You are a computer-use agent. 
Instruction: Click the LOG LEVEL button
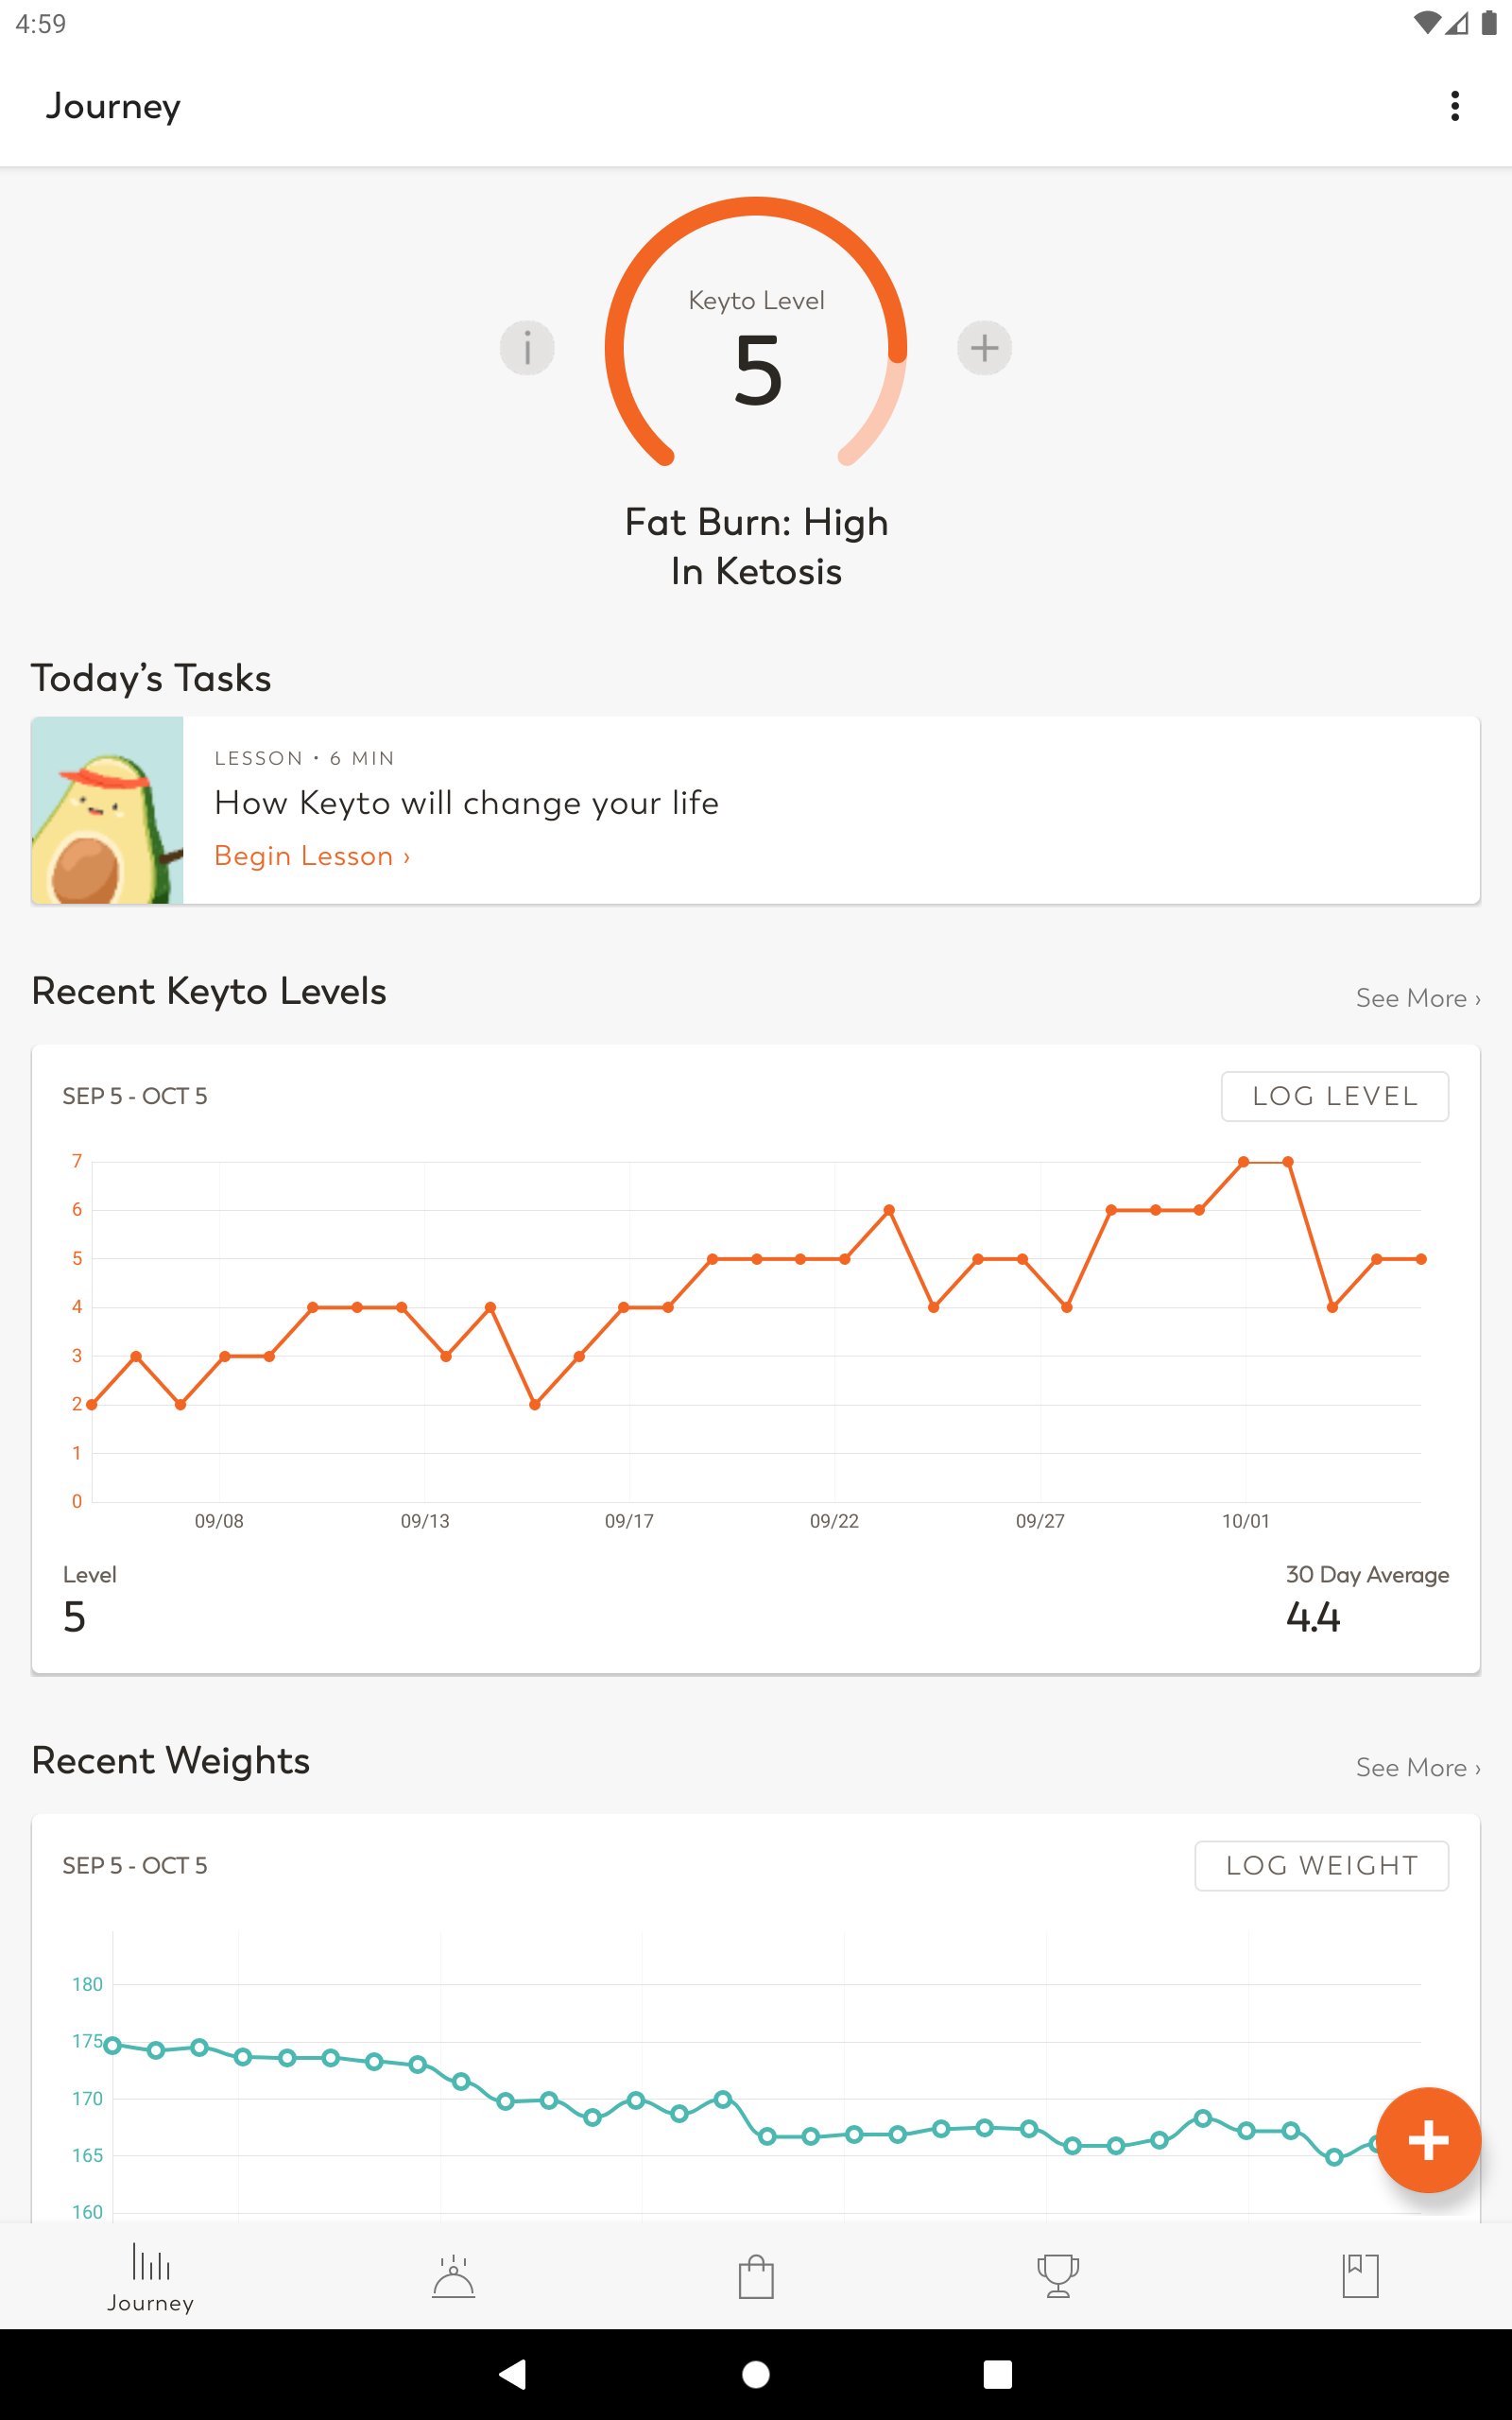tap(1334, 1096)
